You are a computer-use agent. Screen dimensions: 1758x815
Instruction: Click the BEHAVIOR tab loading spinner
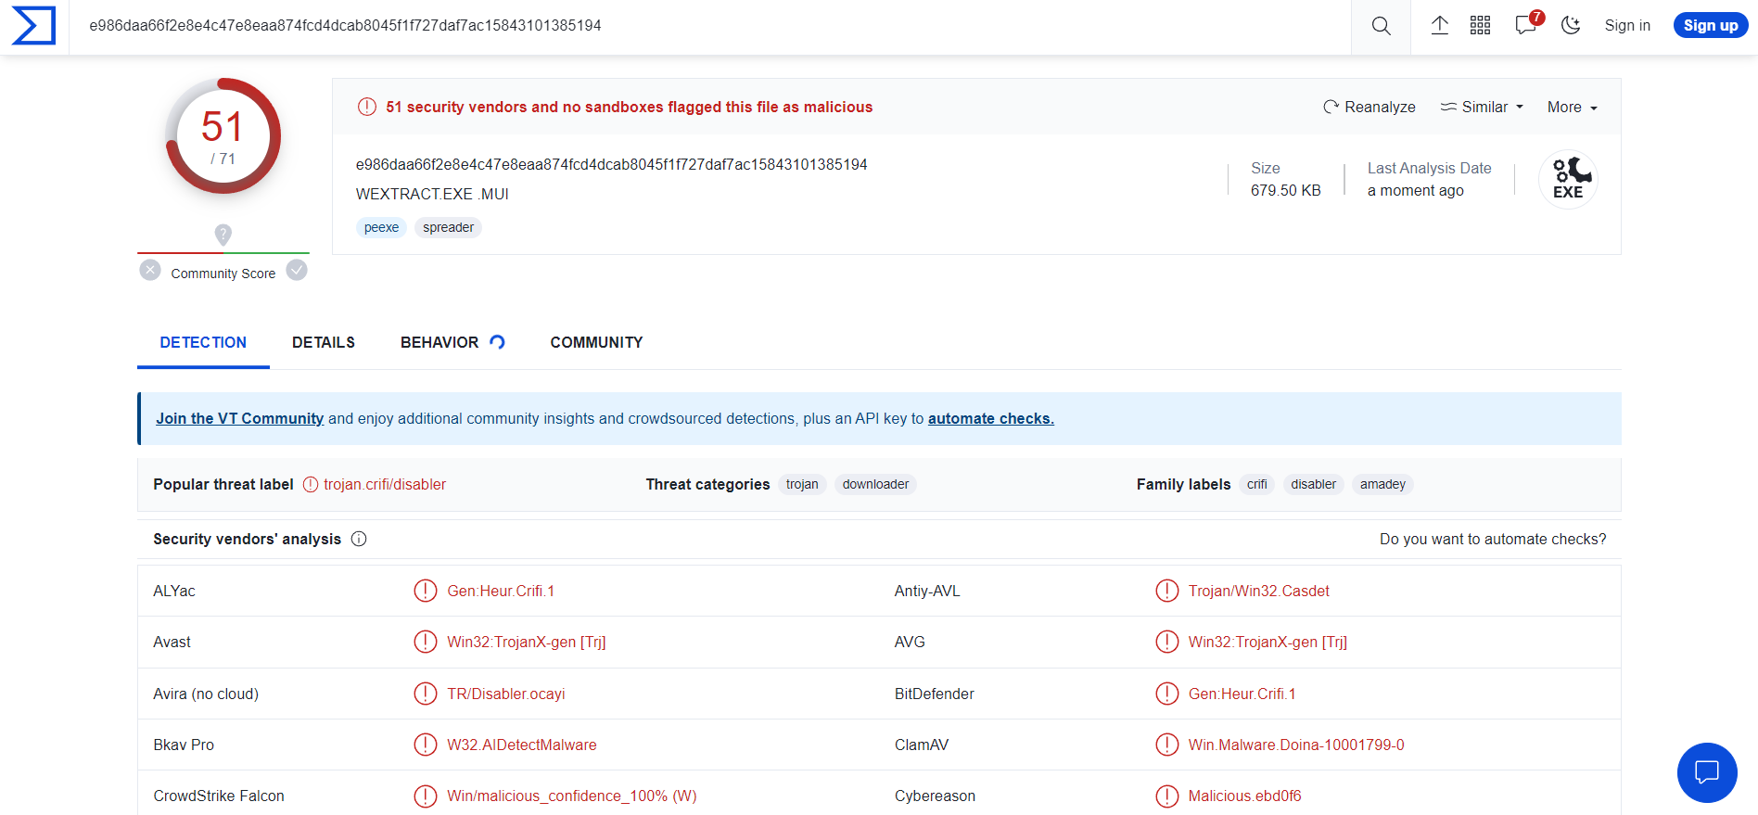[x=497, y=342]
